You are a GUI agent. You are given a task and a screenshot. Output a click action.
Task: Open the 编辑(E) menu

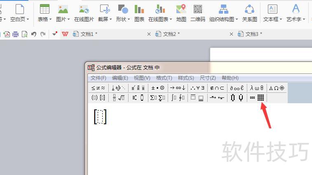coord(120,78)
